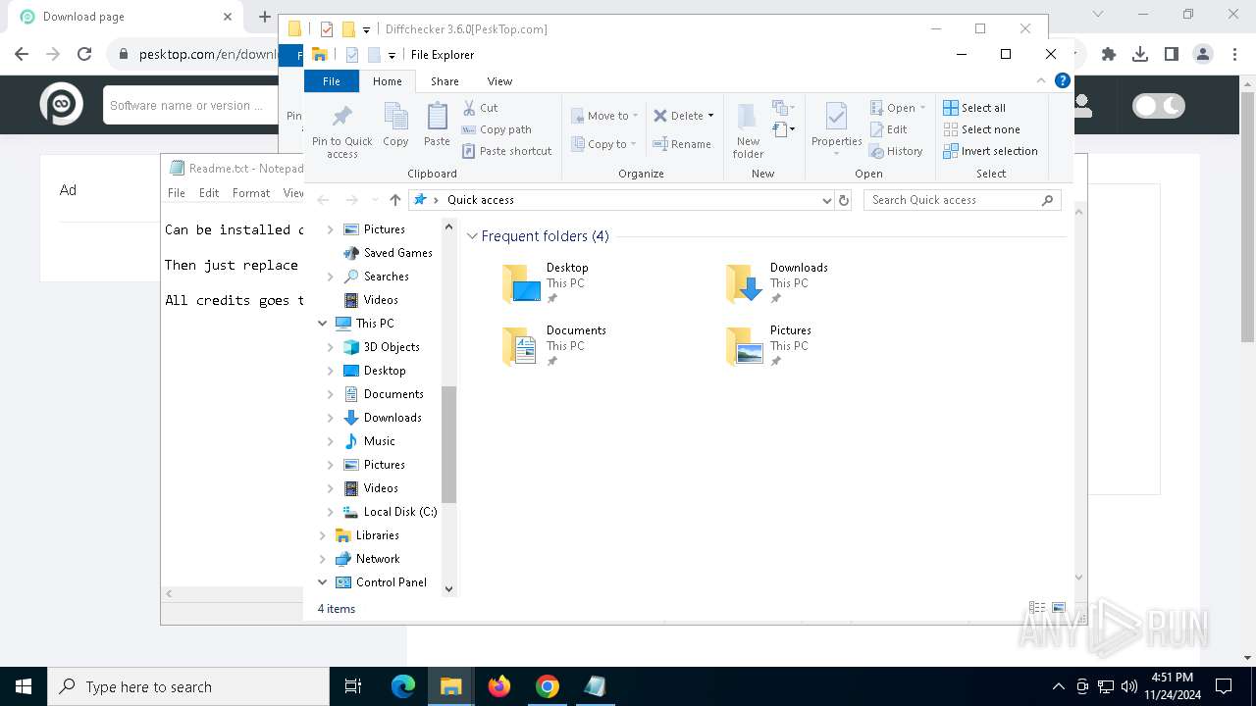Toggle the dark mode switch on PeskTop page
Image resolution: width=1256 pixels, height=706 pixels.
[1159, 106]
